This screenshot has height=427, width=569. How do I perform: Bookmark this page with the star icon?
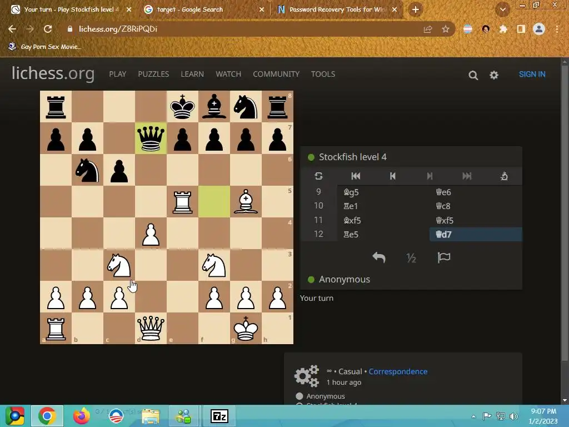pos(446,29)
